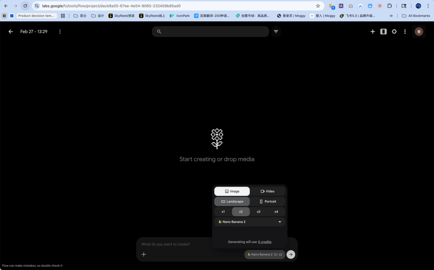This screenshot has height=270, width=434.
Task: Set output count to x2
Action: (241, 212)
